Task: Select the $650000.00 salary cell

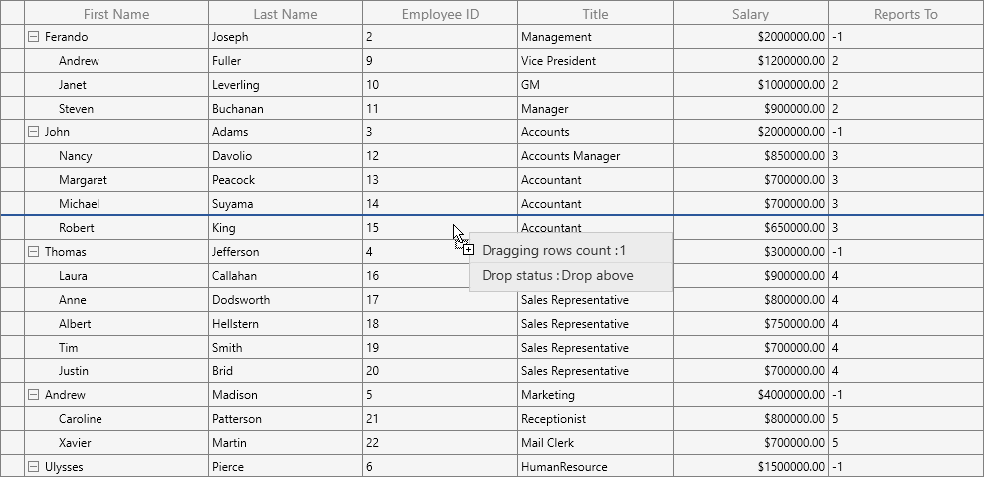Action: point(750,228)
